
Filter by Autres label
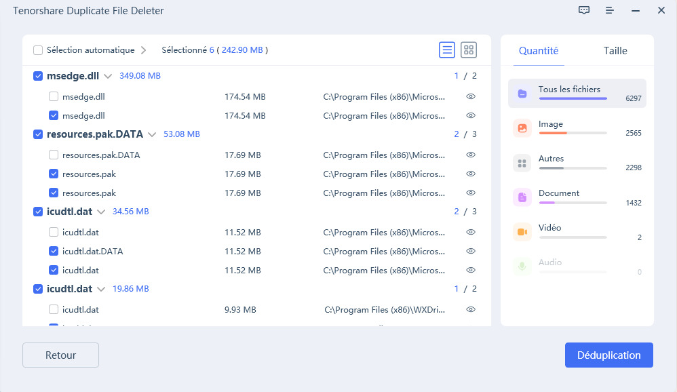(x=551, y=159)
